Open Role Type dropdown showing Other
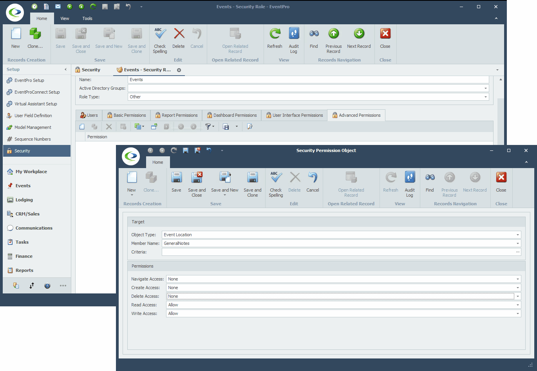This screenshot has height=371, width=537. pos(486,97)
